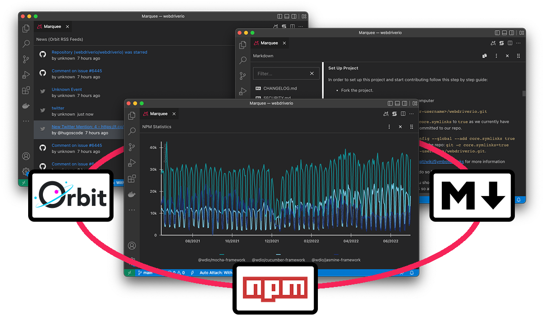Select CHANGELOG.md in the Markdown file list
Image resolution: width=543 pixels, height=321 pixels.
coord(279,88)
